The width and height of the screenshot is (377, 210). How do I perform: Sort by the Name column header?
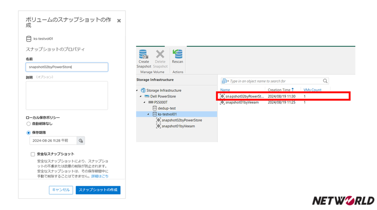click(x=225, y=90)
